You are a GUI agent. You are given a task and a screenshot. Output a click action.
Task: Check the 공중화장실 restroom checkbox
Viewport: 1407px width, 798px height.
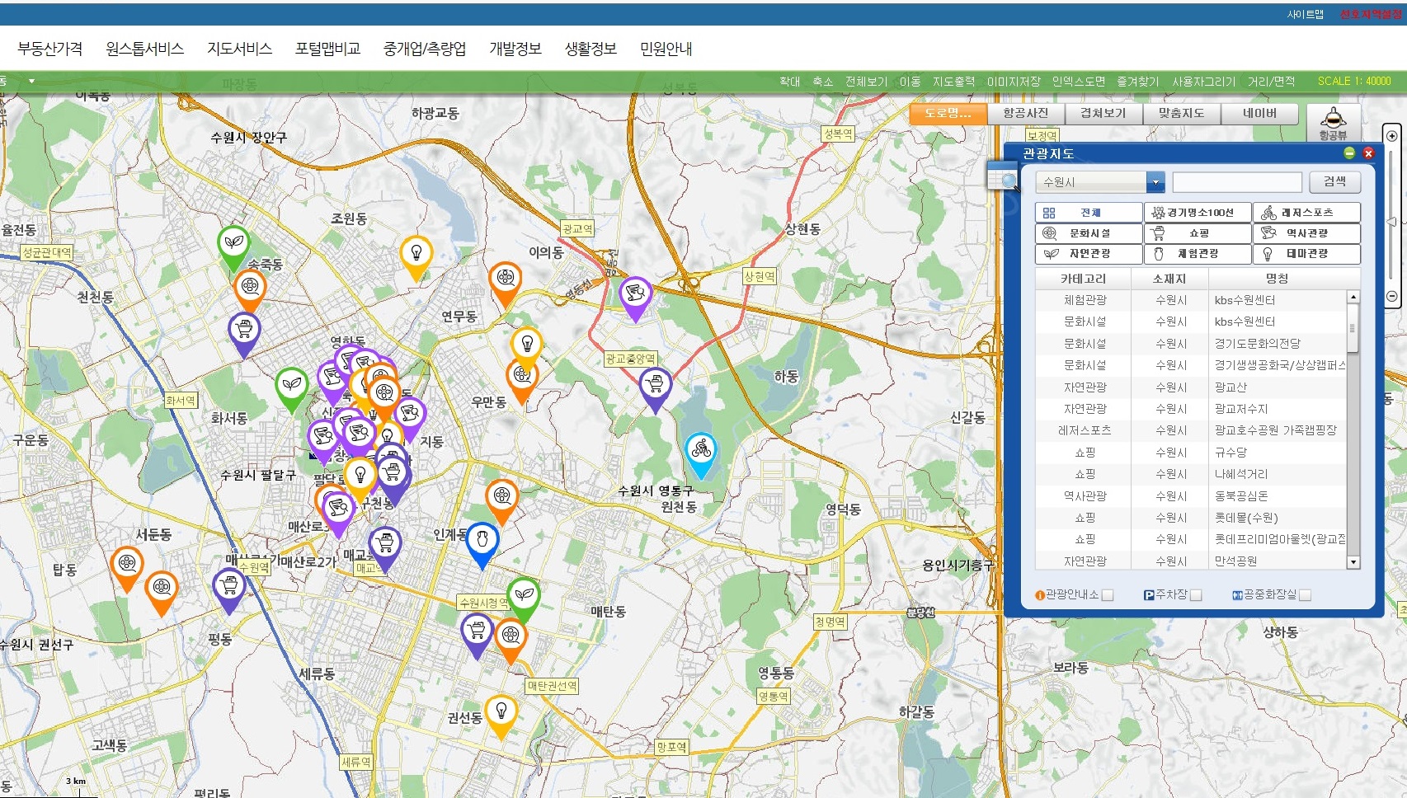1305,595
